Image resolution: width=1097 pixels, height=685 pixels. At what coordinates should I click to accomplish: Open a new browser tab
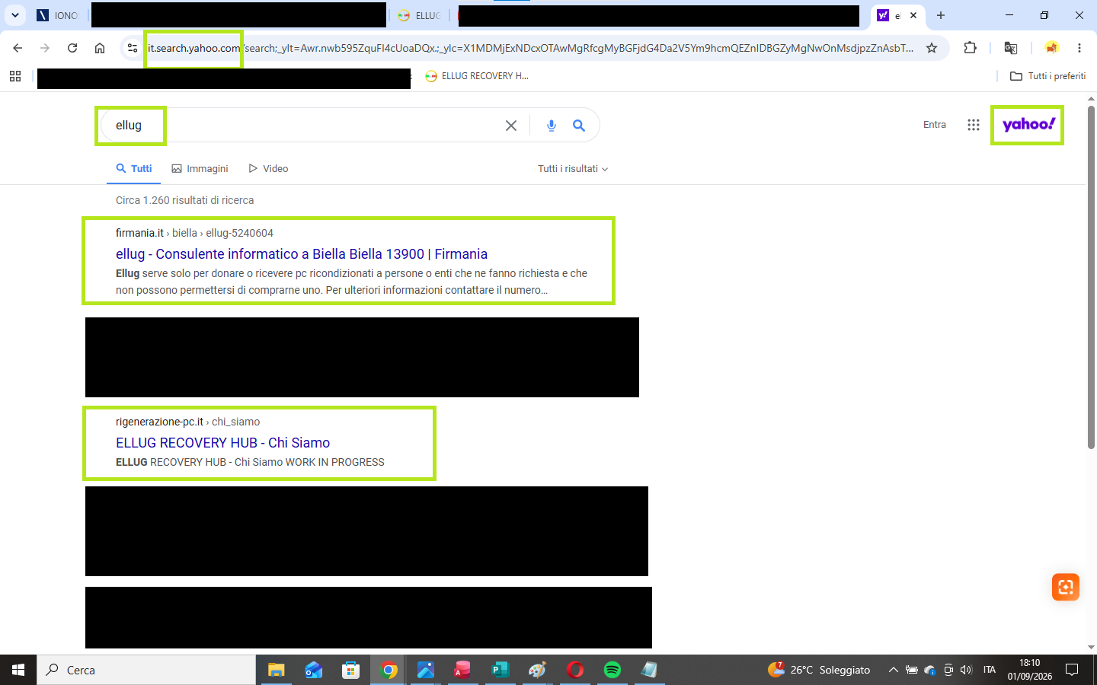[941, 15]
